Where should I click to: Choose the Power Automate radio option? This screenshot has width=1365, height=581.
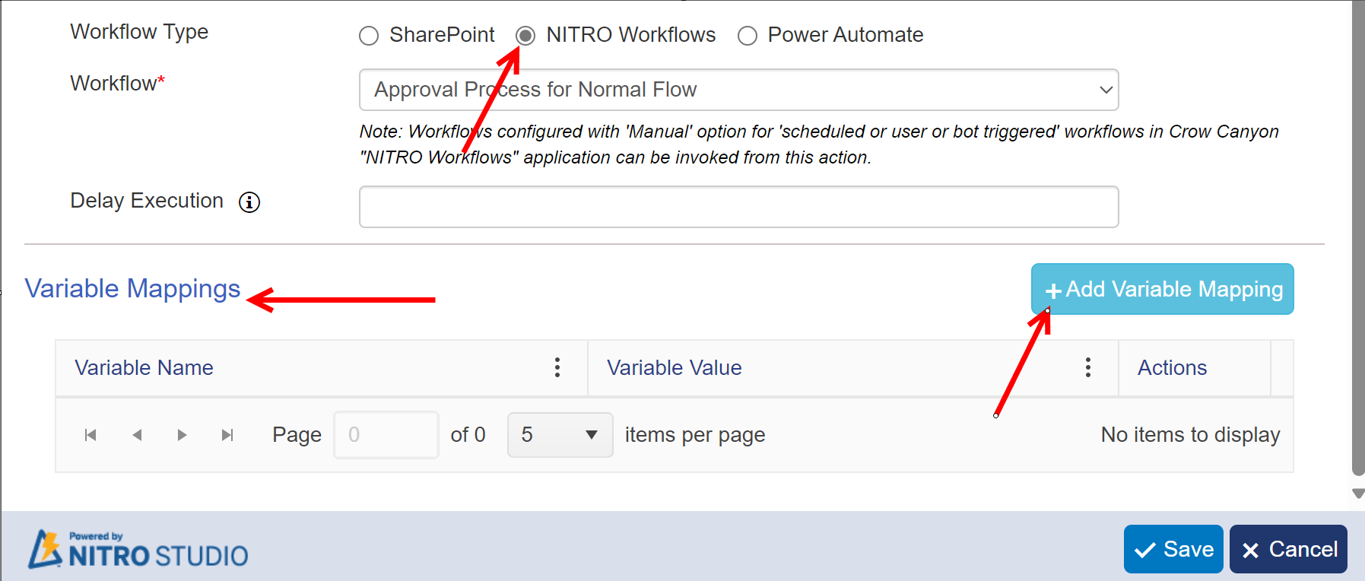click(748, 36)
